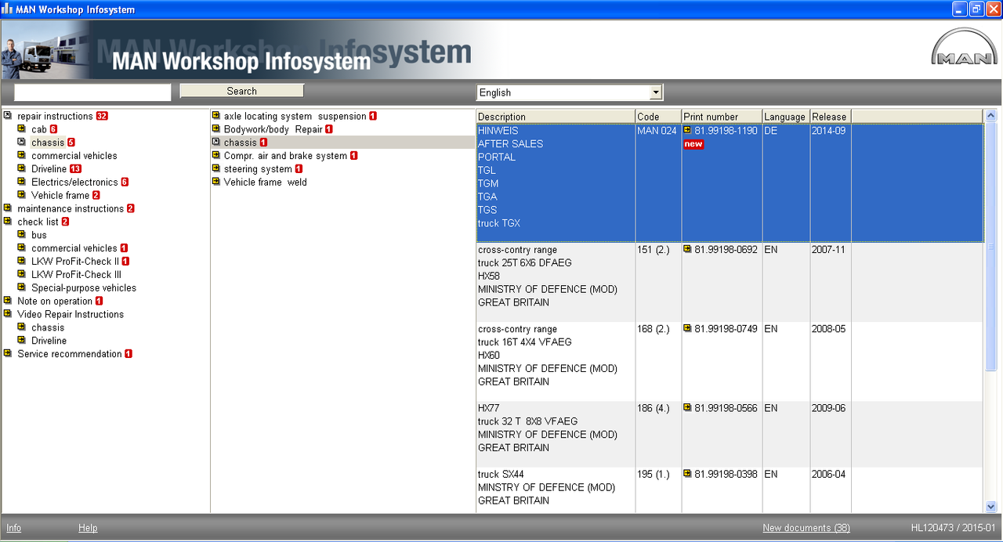Click the bus node icon

[x=21, y=234]
